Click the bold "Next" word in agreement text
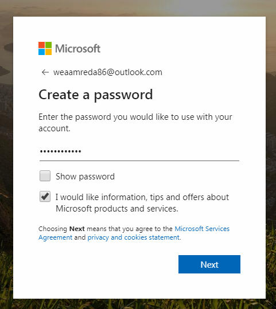 (x=77, y=229)
